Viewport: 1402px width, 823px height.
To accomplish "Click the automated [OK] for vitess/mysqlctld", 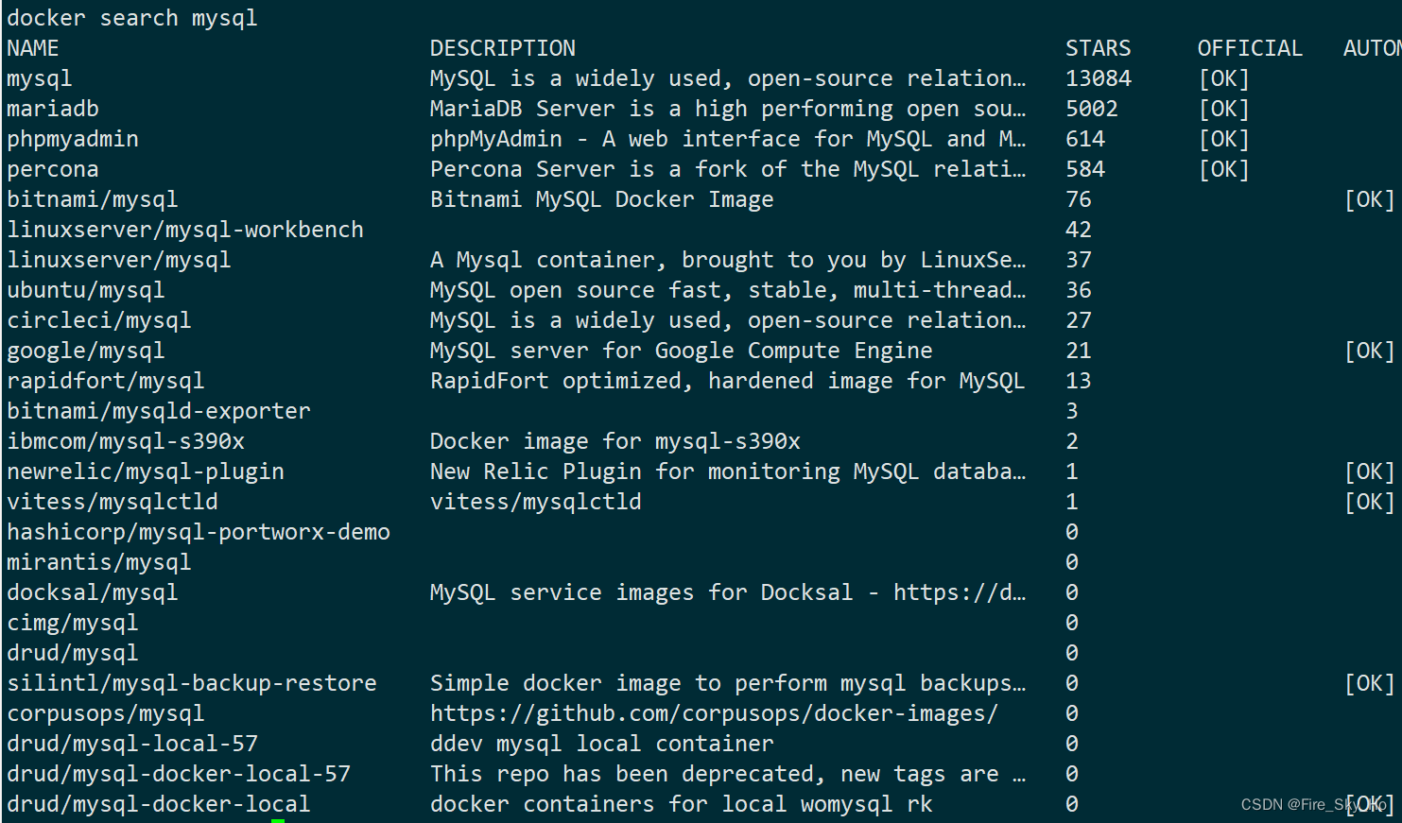I will (1370, 502).
